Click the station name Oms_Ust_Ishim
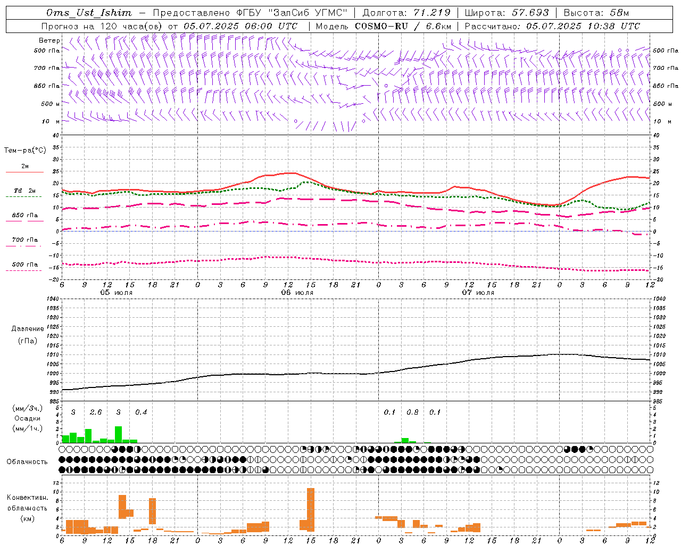The image size is (681, 545). pyautogui.click(x=89, y=13)
